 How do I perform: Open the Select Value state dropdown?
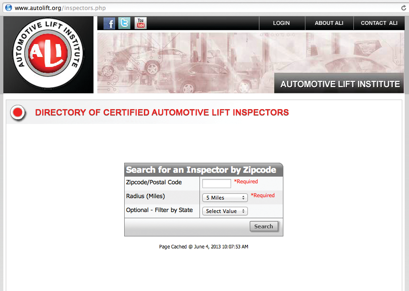pos(224,211)
